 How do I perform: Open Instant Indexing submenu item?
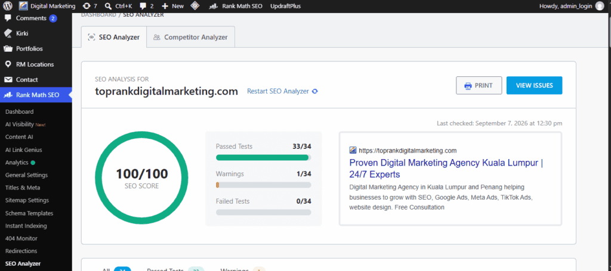click(26, 226)
